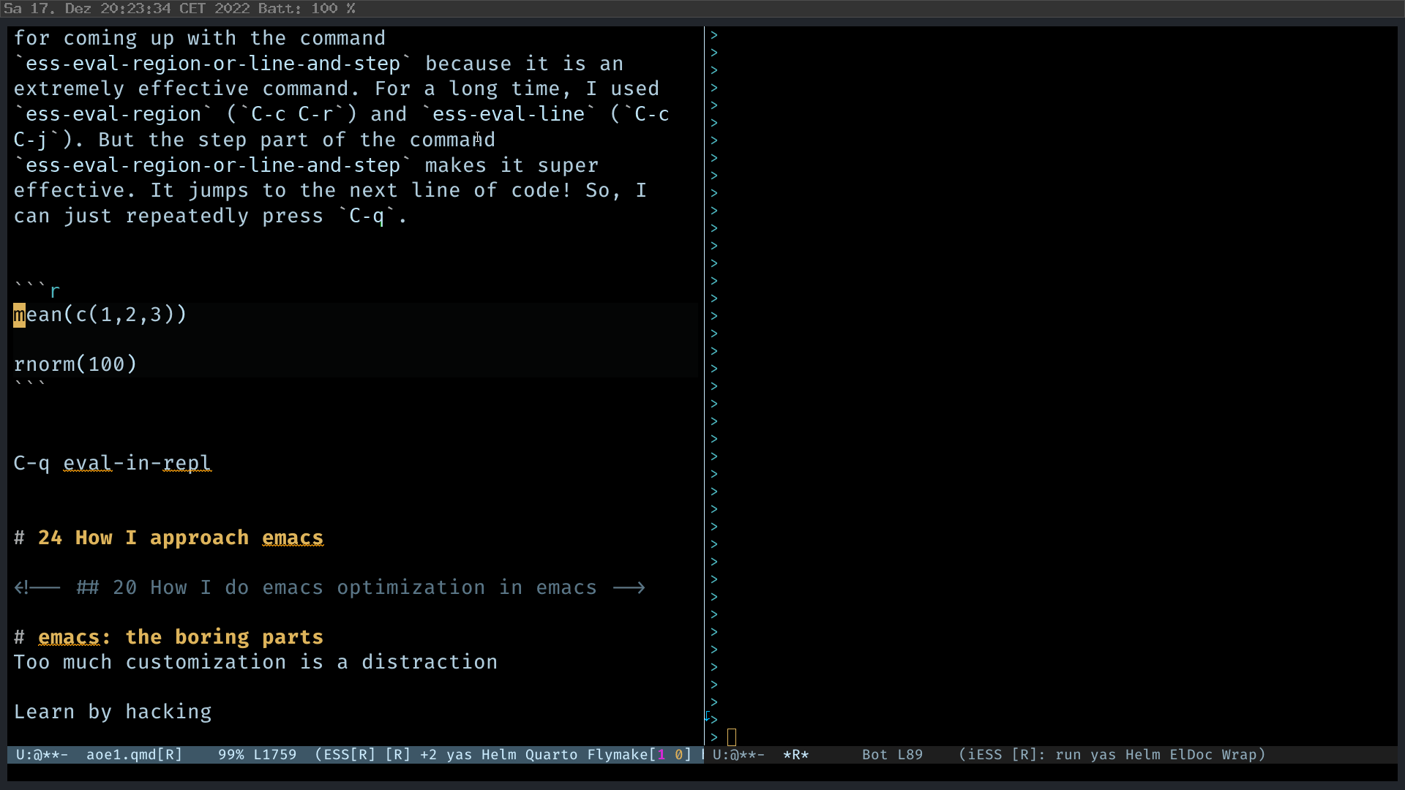Click the *R* buffer name in mode line
Viewport: 1405px width, 790px height.
coord(795,754)
